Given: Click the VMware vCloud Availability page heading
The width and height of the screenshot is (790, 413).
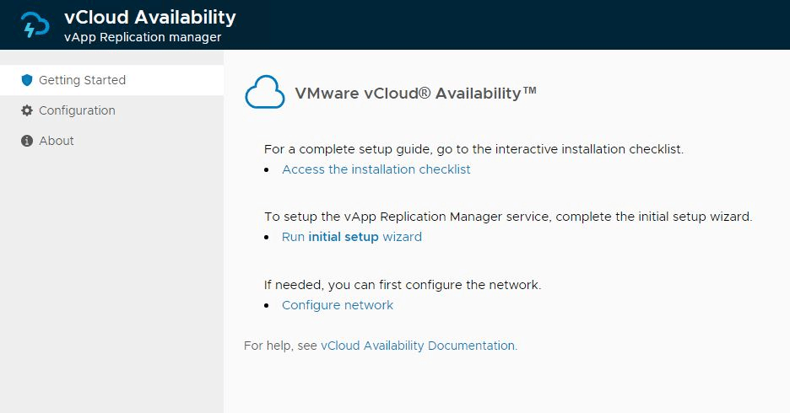Looking at the screenshot, I should click(415, 93).
